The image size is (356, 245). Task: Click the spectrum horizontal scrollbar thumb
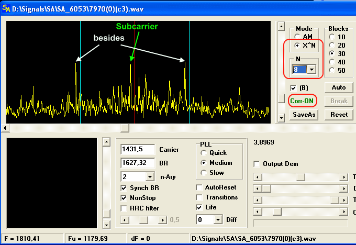click(x=125, y=128)
